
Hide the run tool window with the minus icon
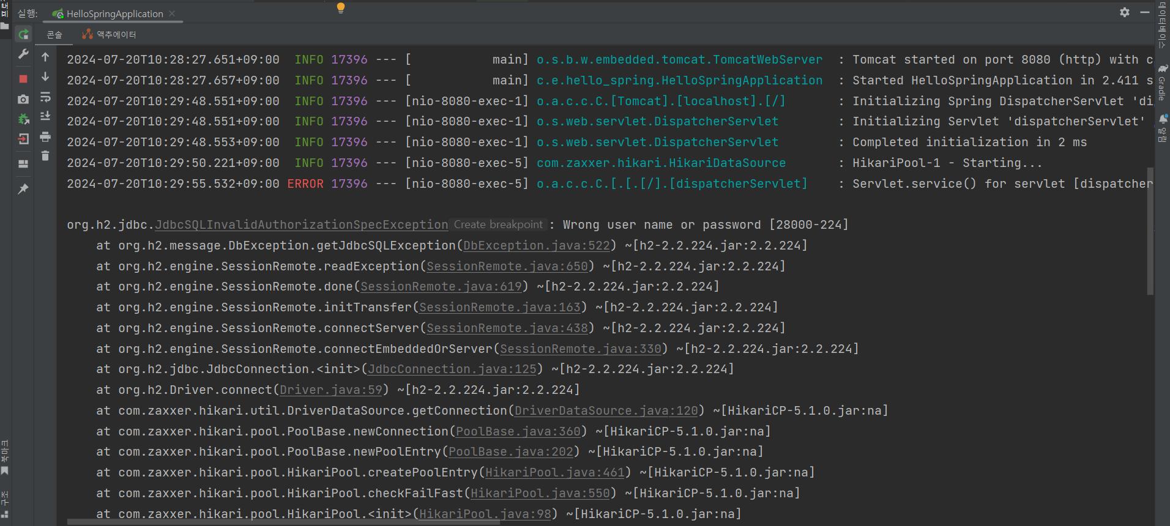(x=1145, y=12)
